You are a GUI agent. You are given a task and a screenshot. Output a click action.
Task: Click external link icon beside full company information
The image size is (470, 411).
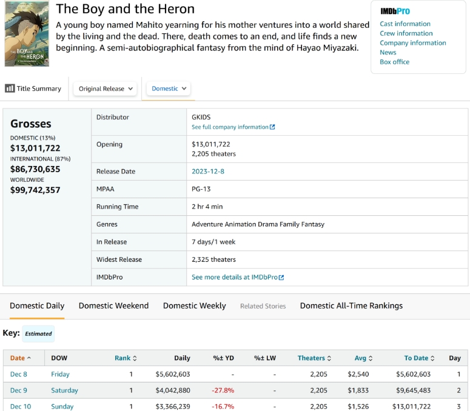coord(272,127)
